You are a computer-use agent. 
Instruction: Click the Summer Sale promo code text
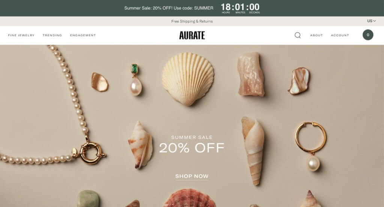coord(169,8)
